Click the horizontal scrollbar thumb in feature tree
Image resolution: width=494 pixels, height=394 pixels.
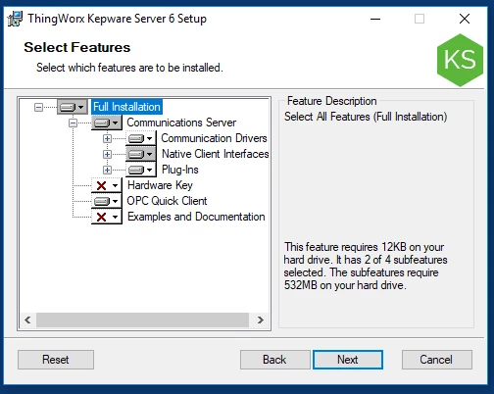coord(142,320)
